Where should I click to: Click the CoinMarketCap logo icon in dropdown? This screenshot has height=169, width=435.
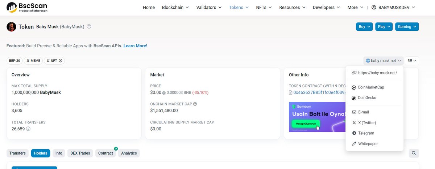tap(354, 87)
